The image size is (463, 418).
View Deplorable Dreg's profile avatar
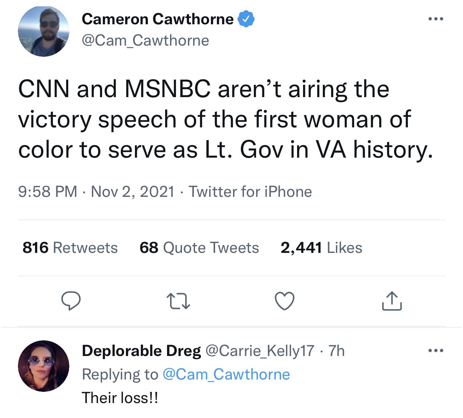[x=44, y=366]
